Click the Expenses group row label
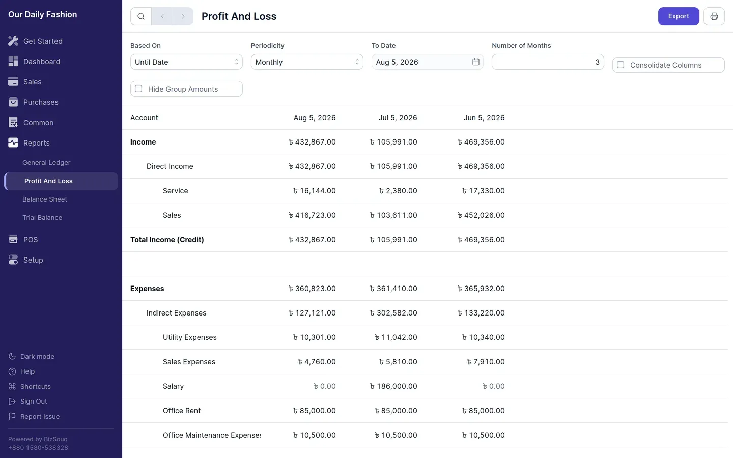This screenshot has height=458, width=733. pos(147,289)
